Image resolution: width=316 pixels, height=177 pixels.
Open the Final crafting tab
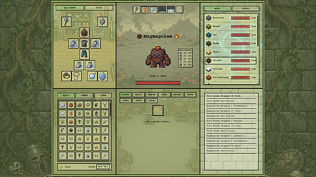(126, 100)
